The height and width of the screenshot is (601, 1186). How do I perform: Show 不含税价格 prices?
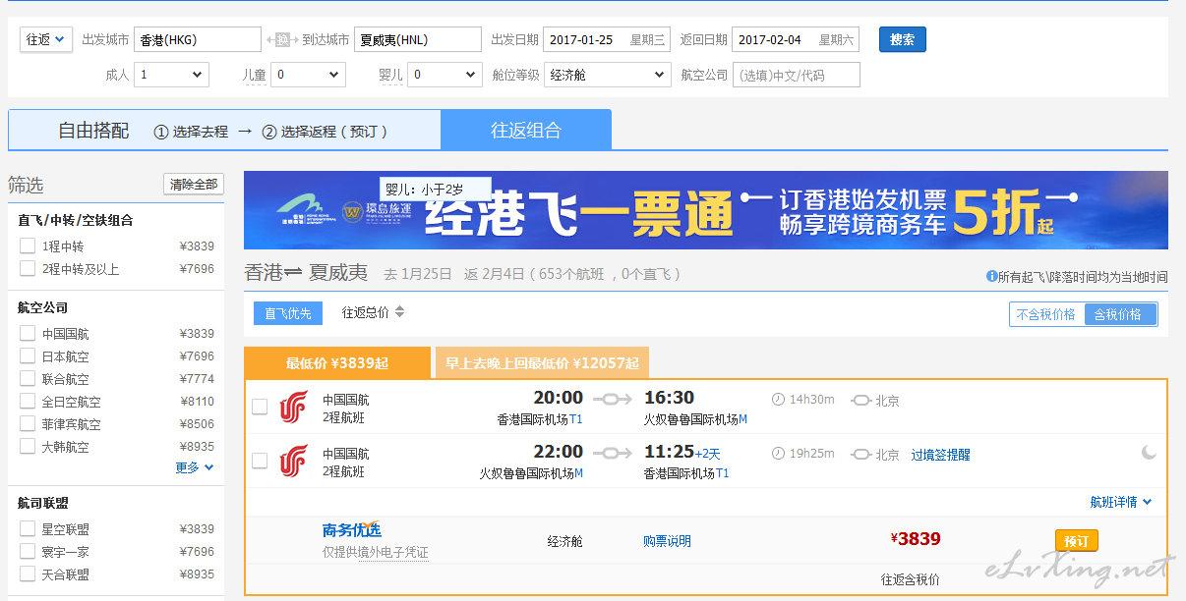pyautogui.click(x=1046, y=314)
